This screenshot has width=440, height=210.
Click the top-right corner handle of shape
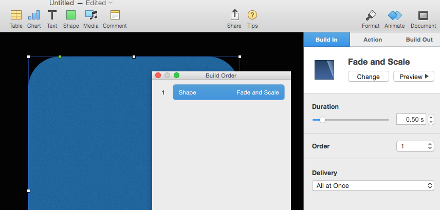coord(240,56)
